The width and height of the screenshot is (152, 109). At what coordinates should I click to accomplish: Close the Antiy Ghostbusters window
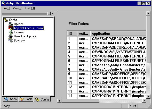tap(148, 3)
